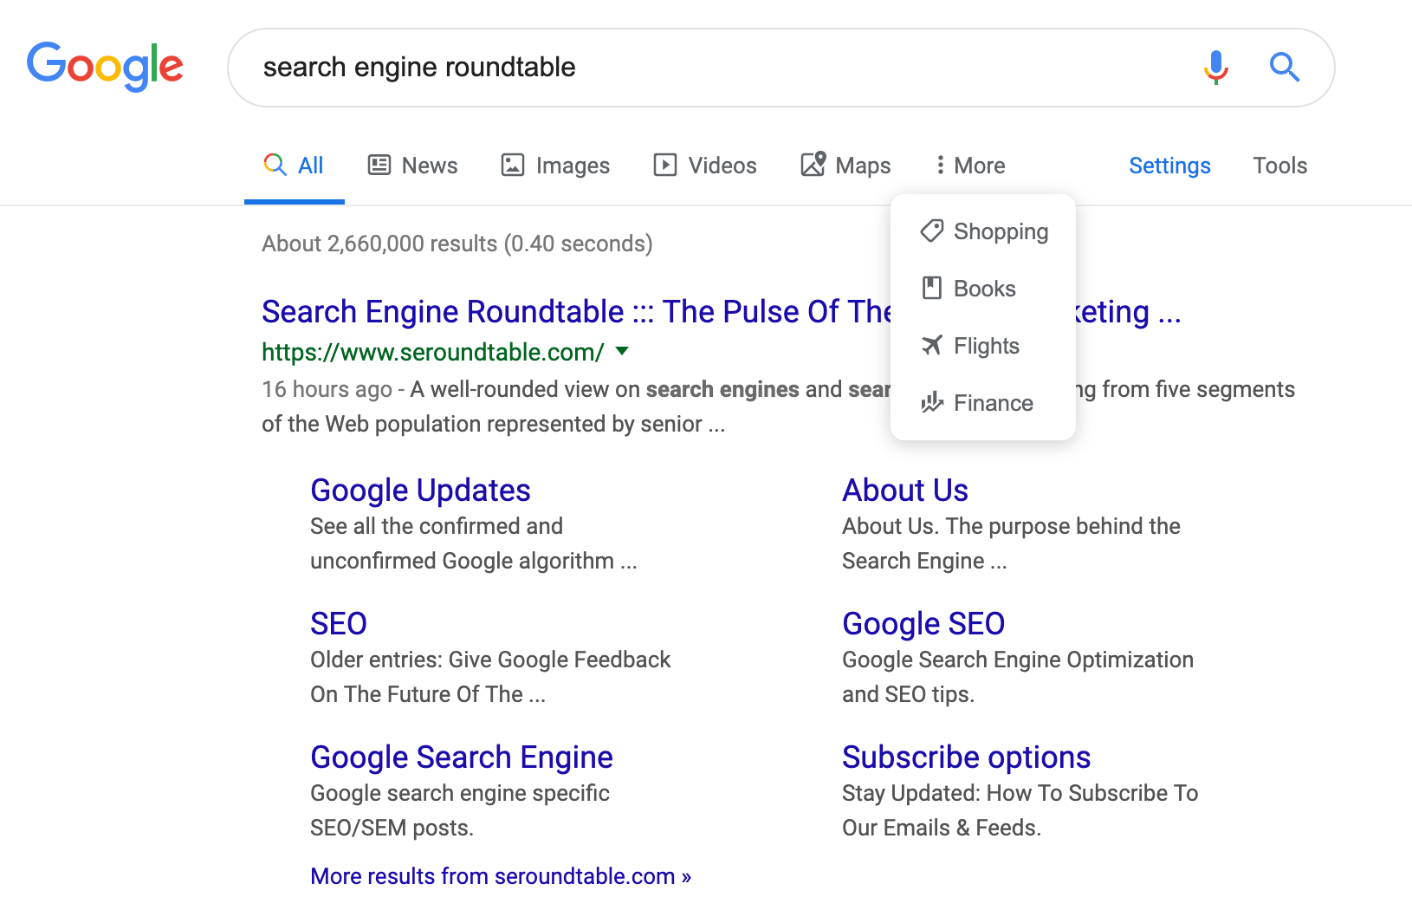The width and height of the screenshot is (1412, 910).
Task: Open the Tools panel
Action: (x=1279, y=165)
